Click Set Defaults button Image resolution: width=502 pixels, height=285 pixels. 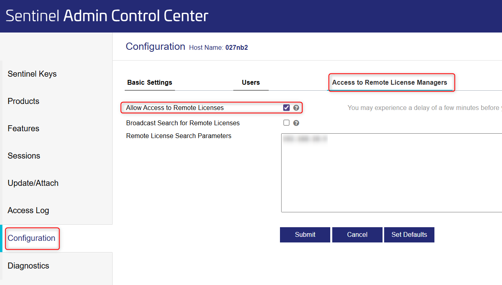pos(409,235)
